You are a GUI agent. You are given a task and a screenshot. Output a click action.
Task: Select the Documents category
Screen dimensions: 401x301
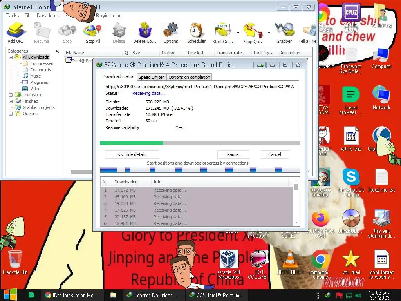[40, 70]
